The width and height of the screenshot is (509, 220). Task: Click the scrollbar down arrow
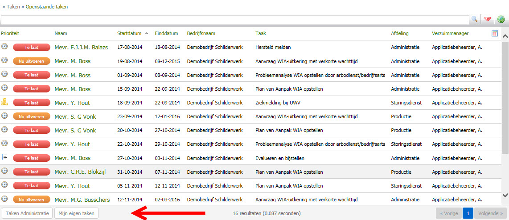tap(505, 195)
